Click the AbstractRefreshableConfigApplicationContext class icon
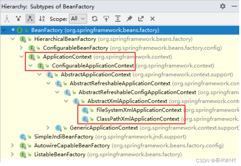 click(67, 92)
